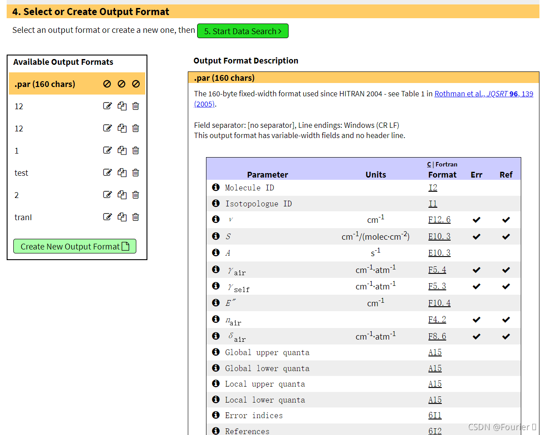Edit the 'test' output format
Viewport: 543px width, 435px height.
click(x=107, y=172)
